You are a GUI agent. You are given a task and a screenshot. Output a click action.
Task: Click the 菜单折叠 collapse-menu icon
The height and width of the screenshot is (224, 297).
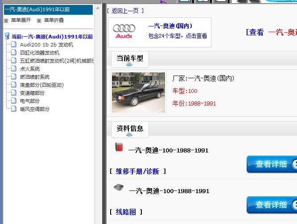click(x=39, y=21)
